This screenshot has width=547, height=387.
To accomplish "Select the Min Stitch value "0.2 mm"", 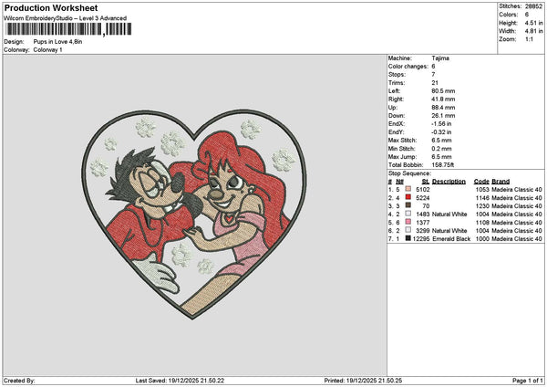I will click(441, 149).
